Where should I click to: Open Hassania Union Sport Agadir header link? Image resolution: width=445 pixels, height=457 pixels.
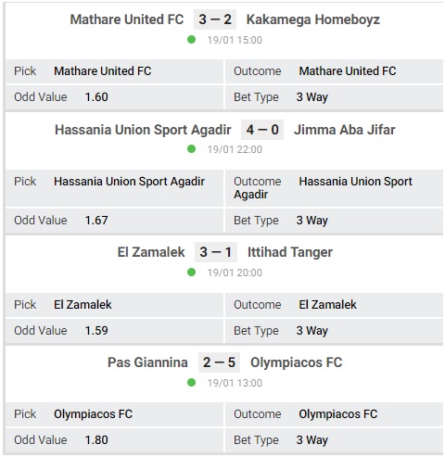[143, 130]
